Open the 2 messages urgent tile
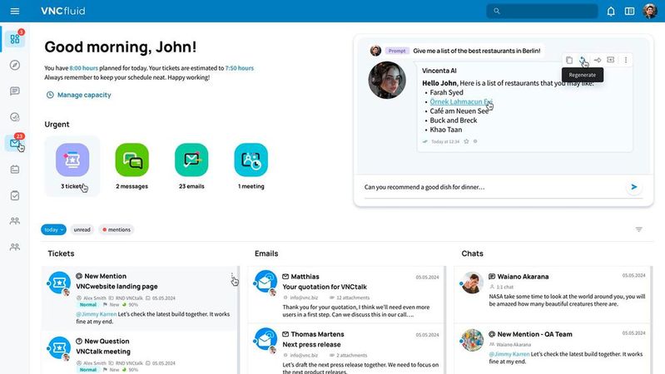 coord(132,166)
